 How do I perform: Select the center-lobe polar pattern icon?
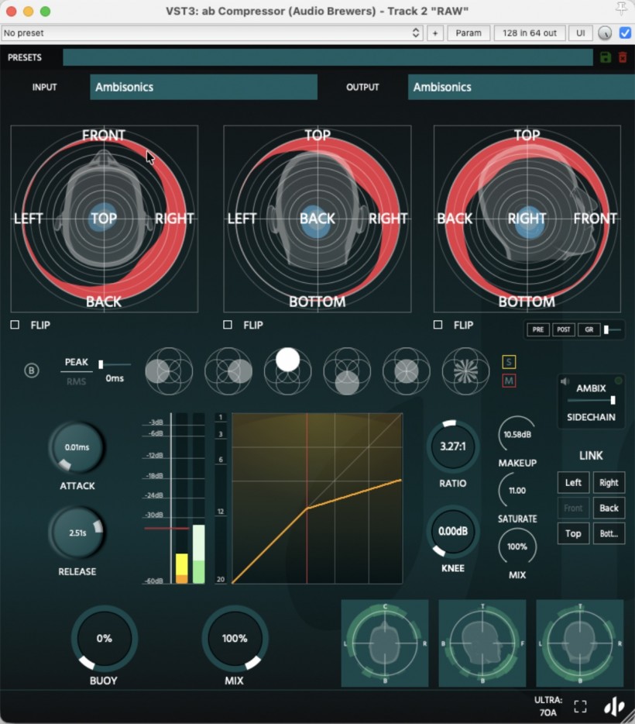pyautogui.click(x=407, y=371)
